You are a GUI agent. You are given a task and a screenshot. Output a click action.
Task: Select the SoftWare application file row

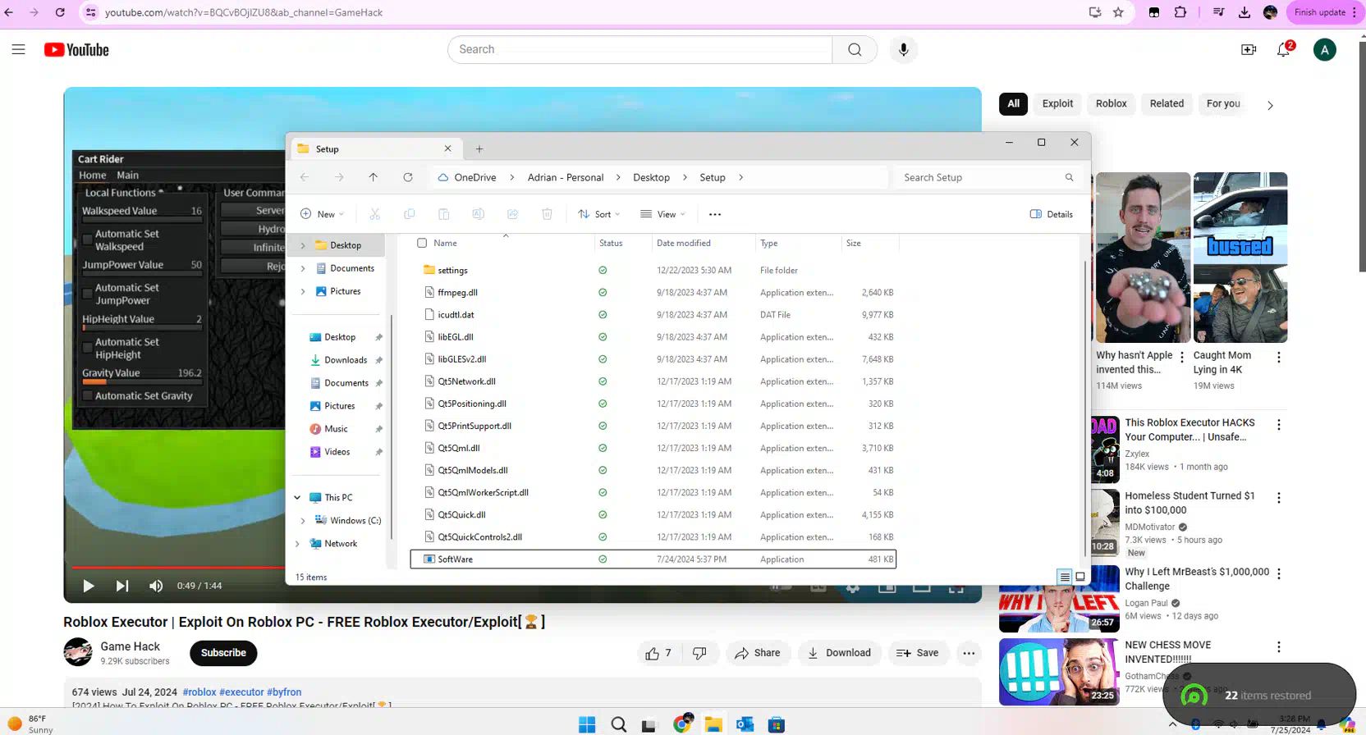click(653, 559)
